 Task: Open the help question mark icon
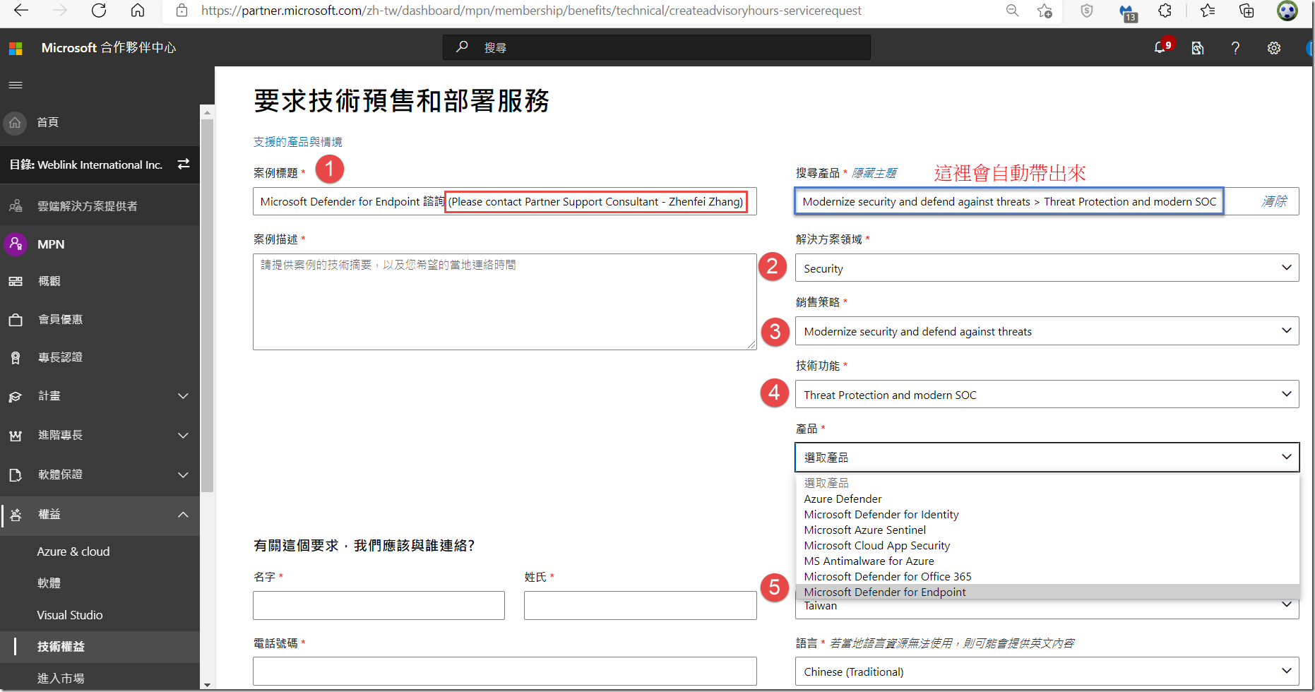pos(1235,48)
